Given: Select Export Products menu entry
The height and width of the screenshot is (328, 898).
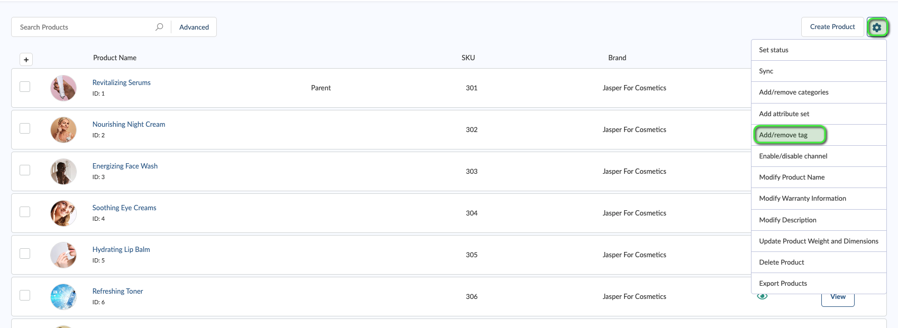Looking at the screenshot, I should 783,284.
